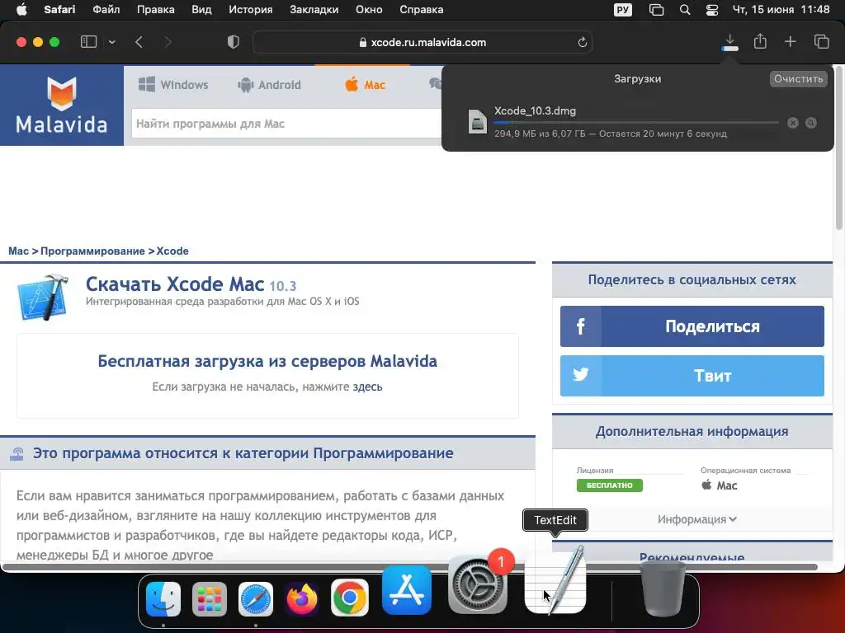
Task: Click the Xcode_10.3.dmg file icon
Action: pos(478,122)
